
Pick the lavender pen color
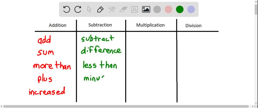click(x=191, y=9)
